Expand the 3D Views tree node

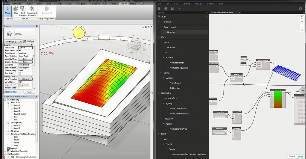click(x=8, y=131)
